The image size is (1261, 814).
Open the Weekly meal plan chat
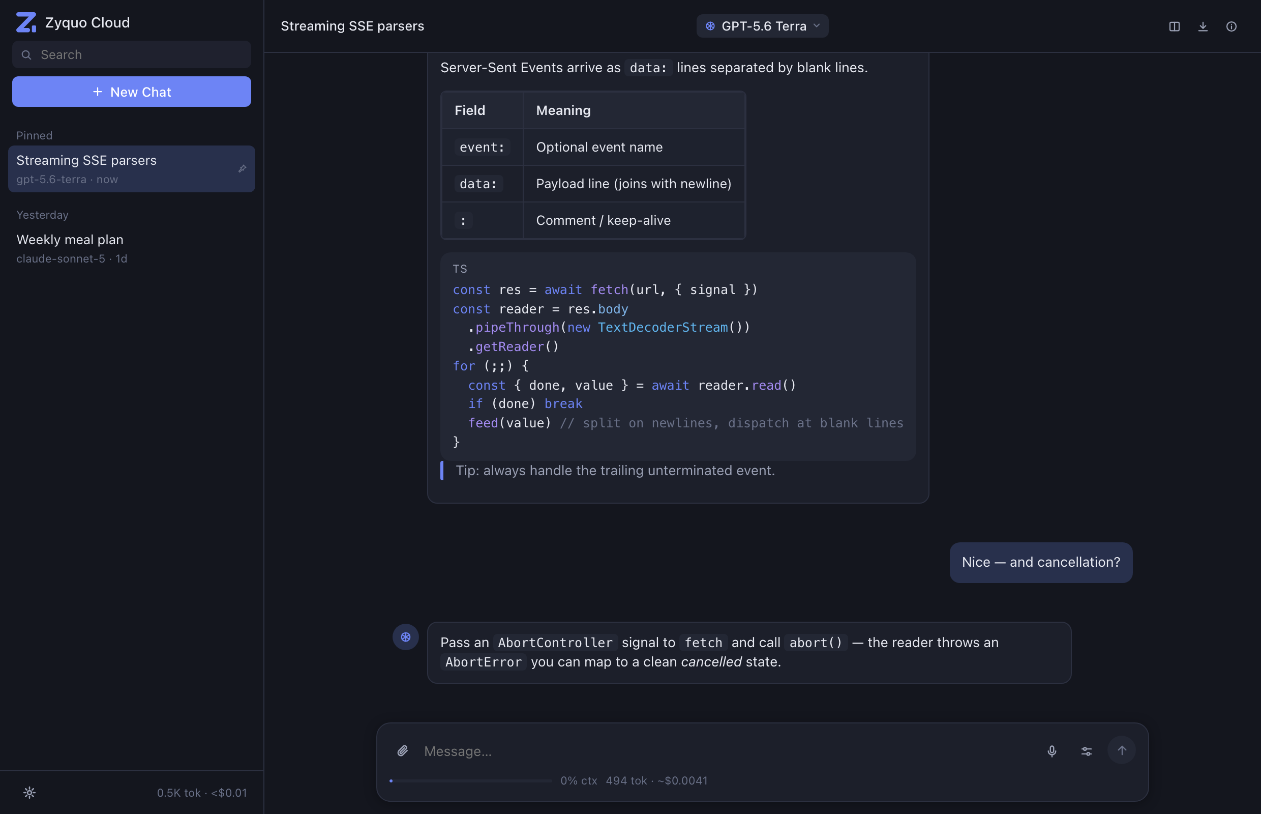coord(132,248)
